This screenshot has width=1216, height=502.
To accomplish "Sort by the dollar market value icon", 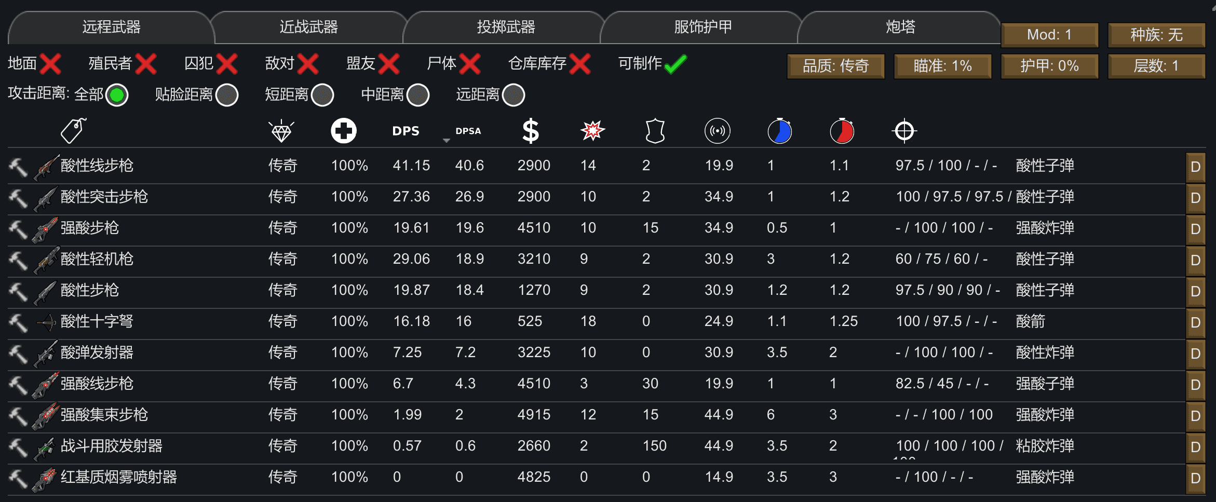I will pos(531,131).
